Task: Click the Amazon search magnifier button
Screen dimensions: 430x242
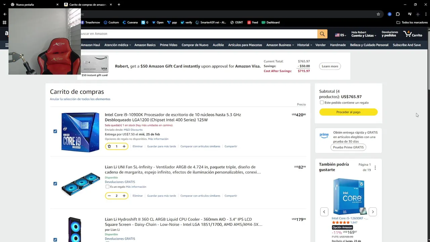Action: pos(322,34)
